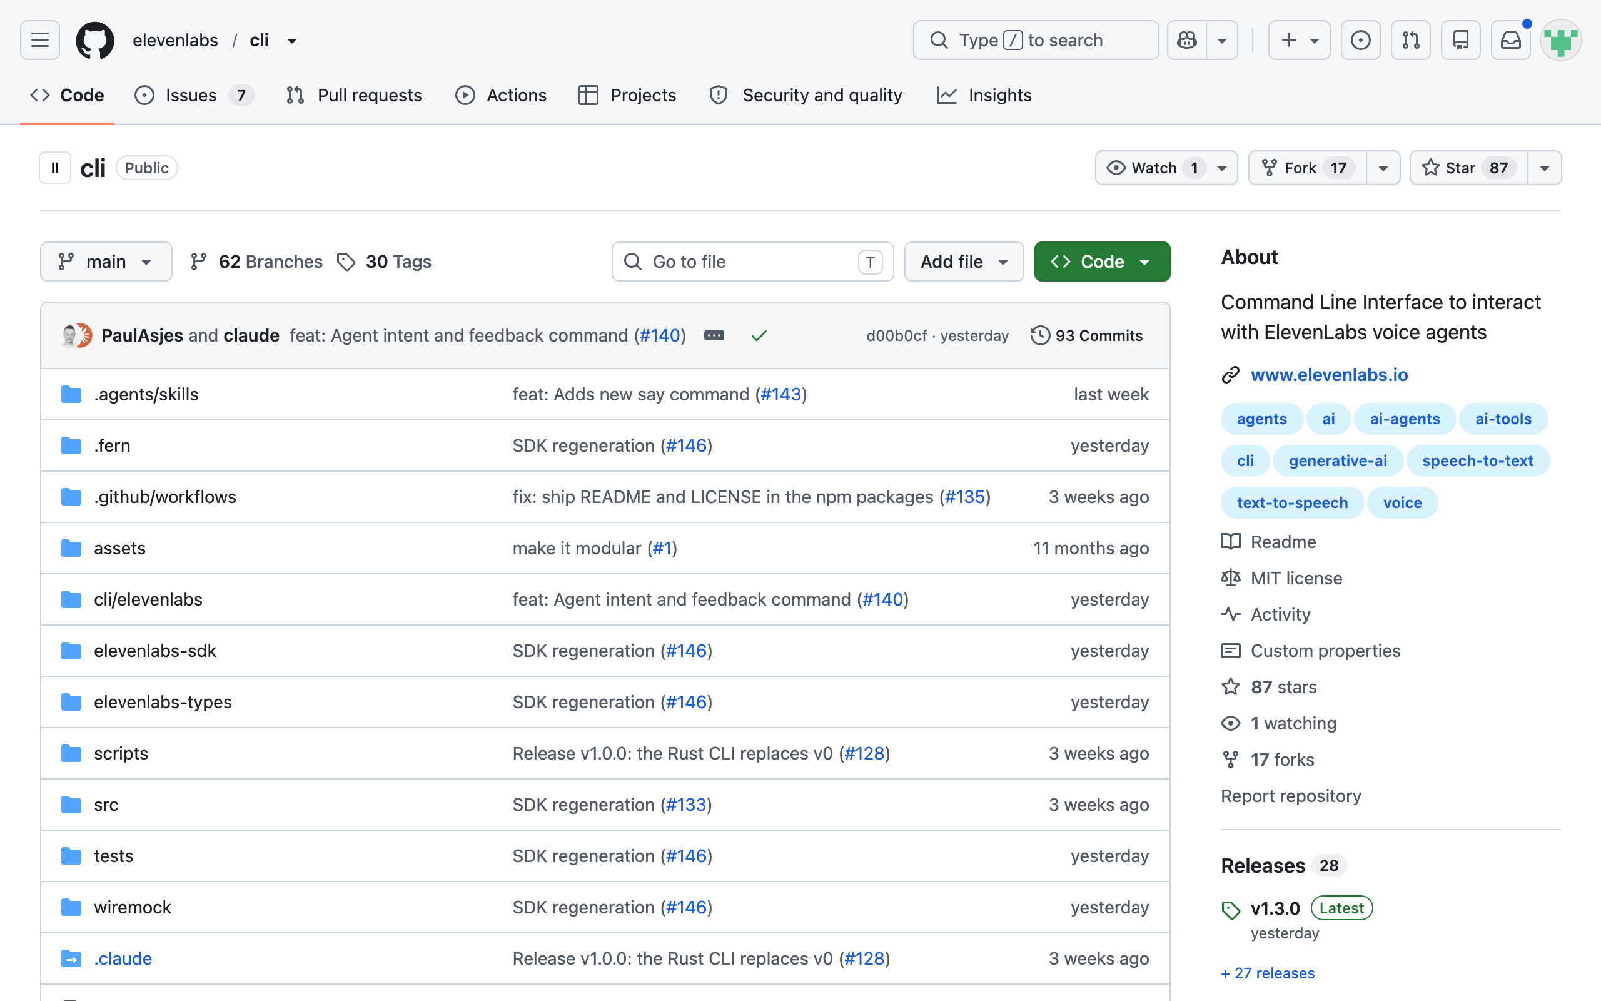Open the Insights tab
1601x1001 pixels.
tap(984, 95)
